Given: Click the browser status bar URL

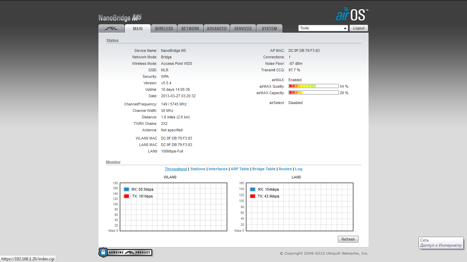Looking at the screenshot, I should pos(28,259).
